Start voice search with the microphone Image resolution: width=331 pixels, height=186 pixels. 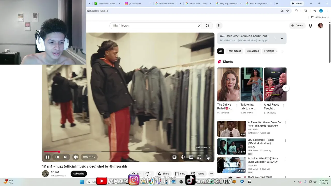pos(219,26)
